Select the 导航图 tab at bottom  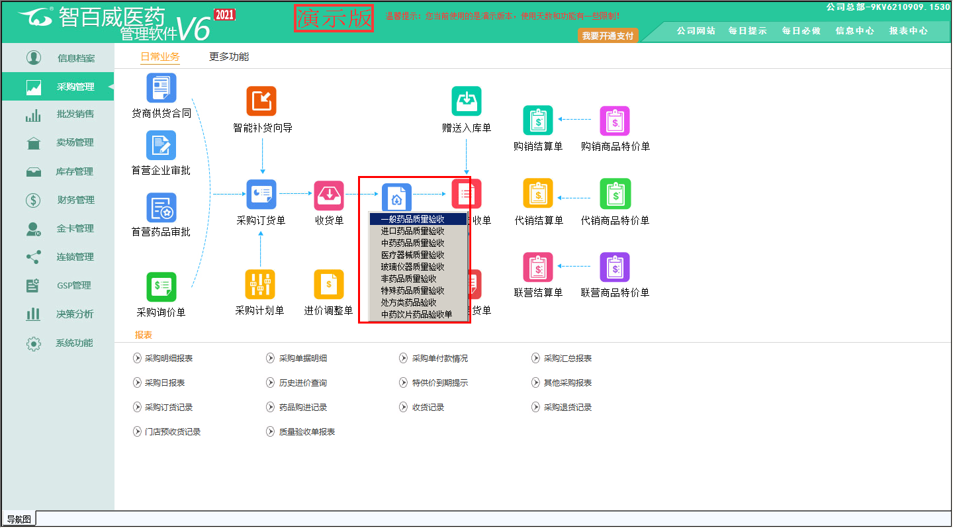coord(19,519)
